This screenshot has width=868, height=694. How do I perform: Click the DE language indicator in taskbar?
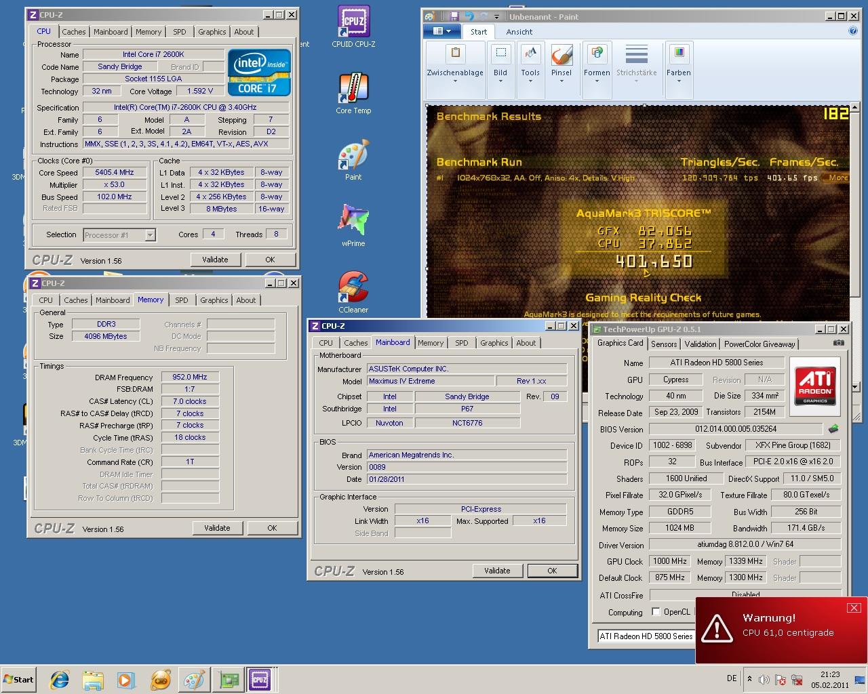click(732, 678)
